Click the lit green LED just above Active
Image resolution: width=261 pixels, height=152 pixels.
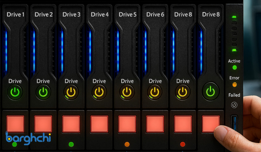pyautogui.click(x=234, y=50)
